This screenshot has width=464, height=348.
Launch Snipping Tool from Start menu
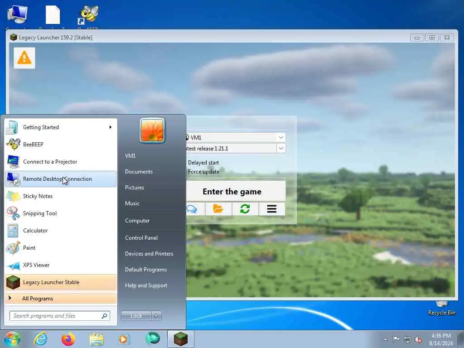[x=61, y=213]
